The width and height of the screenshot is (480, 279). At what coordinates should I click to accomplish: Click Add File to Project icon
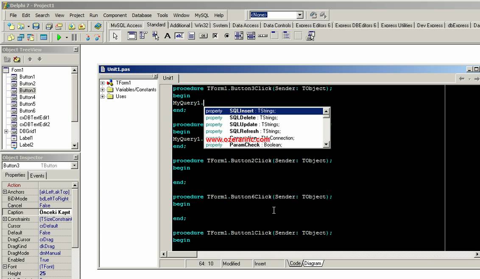(72, 26)
